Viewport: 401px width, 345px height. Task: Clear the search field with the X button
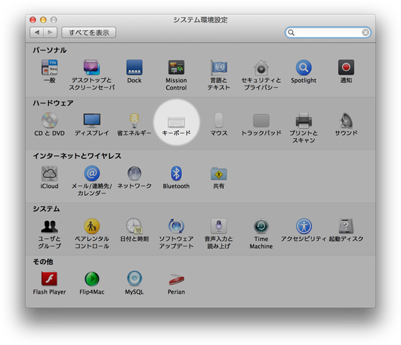(x=366, y=32)
